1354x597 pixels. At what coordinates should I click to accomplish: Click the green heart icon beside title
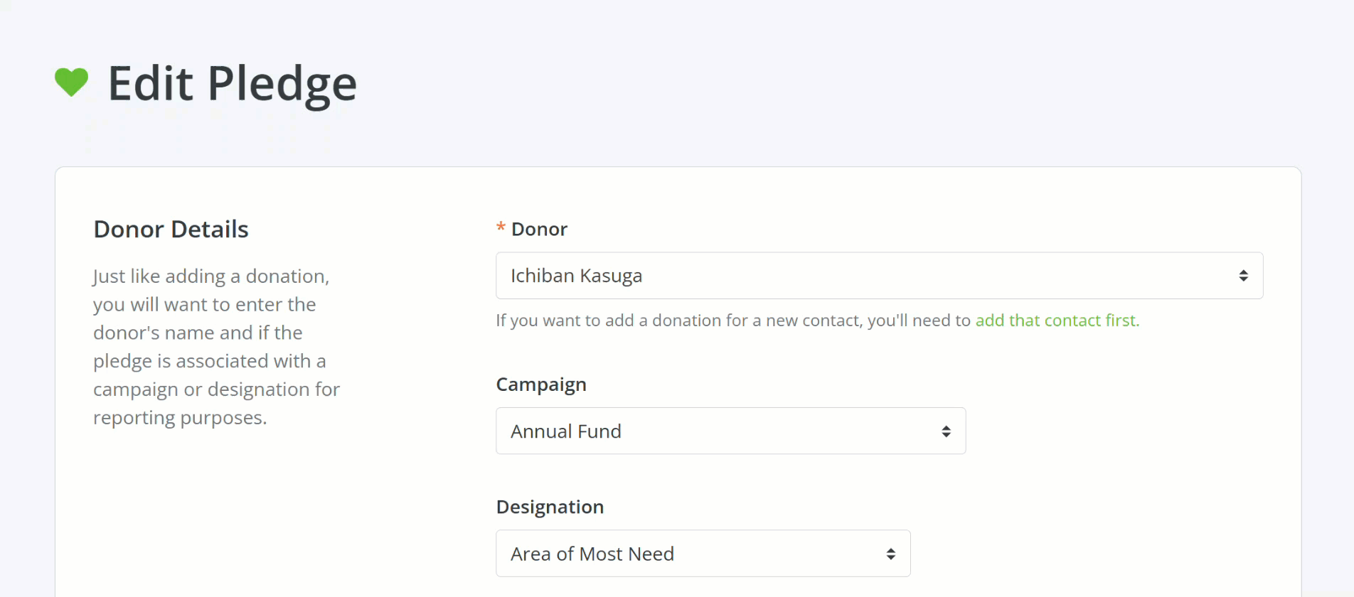(x=71, y=82)
